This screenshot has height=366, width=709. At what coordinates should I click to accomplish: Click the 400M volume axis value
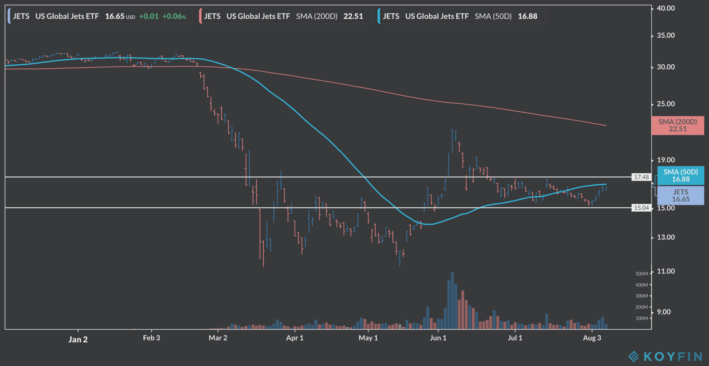642,285
